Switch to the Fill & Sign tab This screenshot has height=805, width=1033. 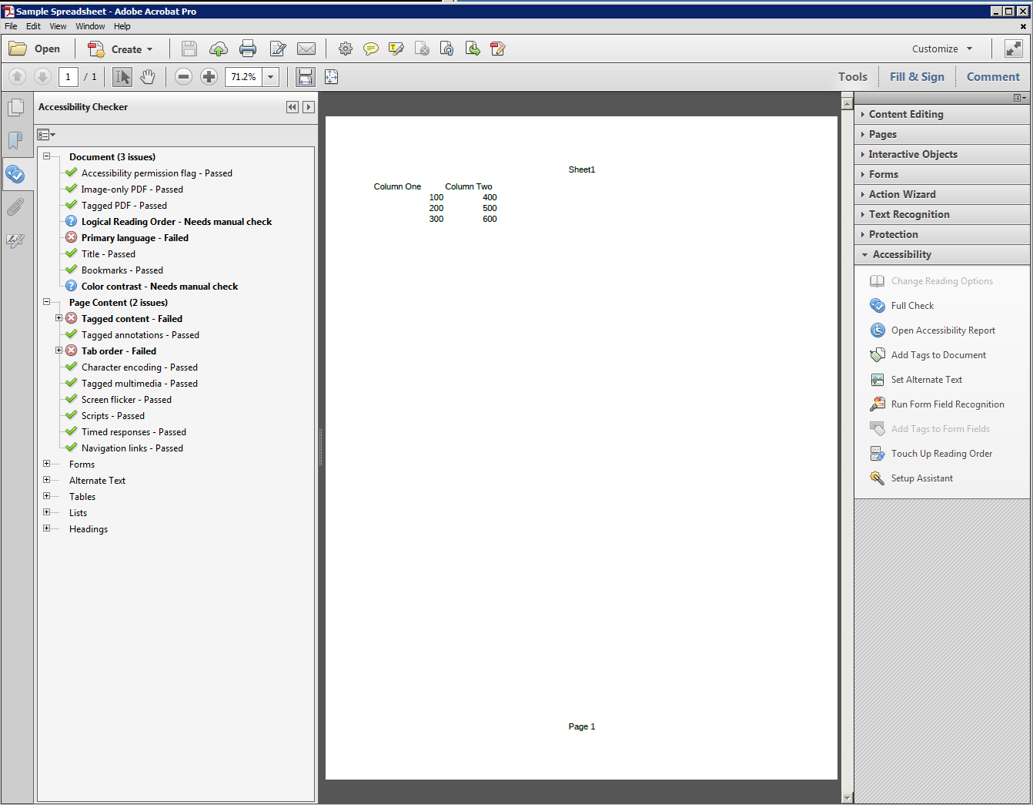[x=917, y=76]
